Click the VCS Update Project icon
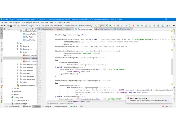Viewport: 176px width, 125px height. tap(138, 26)
